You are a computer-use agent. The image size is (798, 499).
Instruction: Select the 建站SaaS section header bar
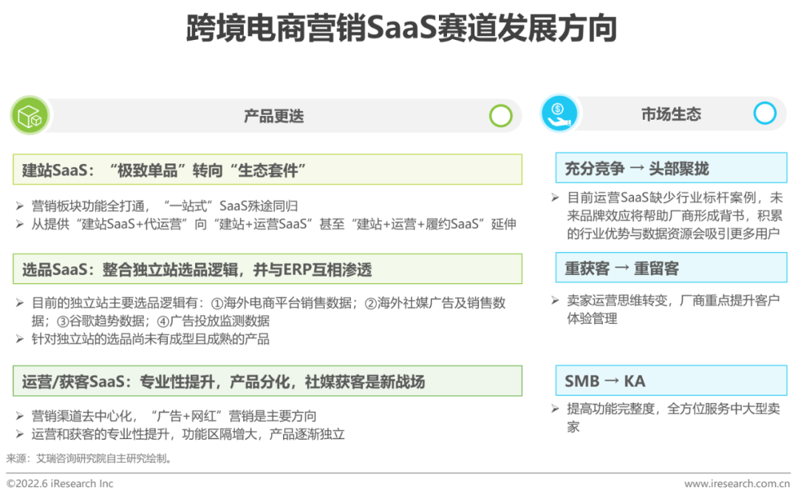[x=267, y=169]
